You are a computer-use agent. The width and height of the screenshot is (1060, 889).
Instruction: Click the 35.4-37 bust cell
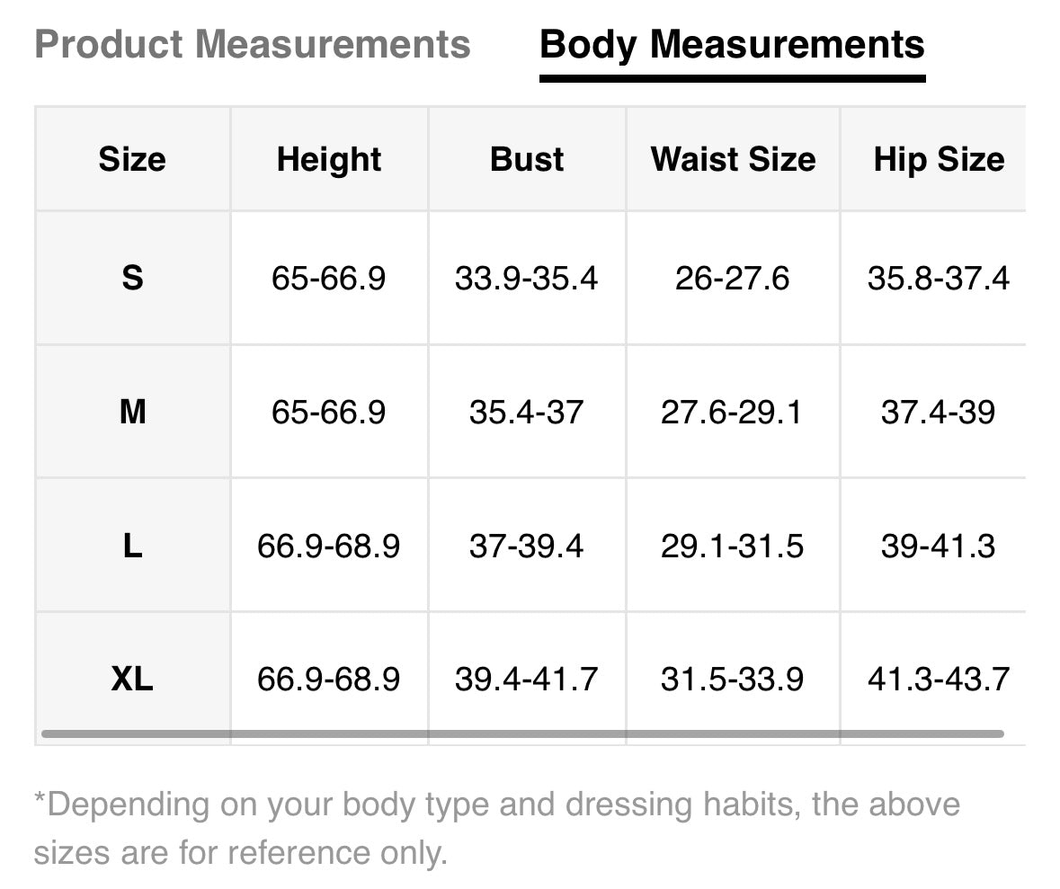[526, 412]
